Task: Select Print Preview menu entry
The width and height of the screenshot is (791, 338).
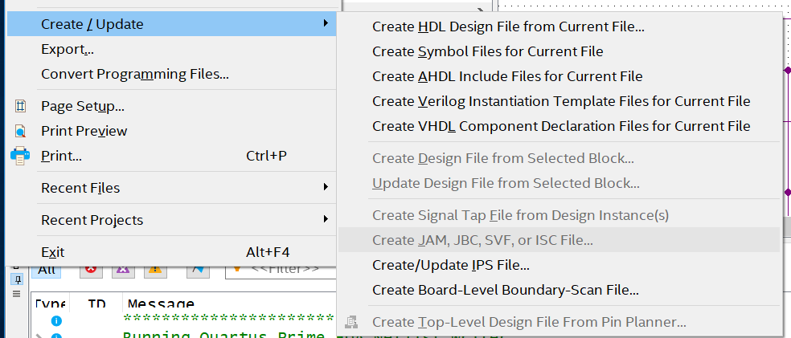Action: (x=171, y=131)
